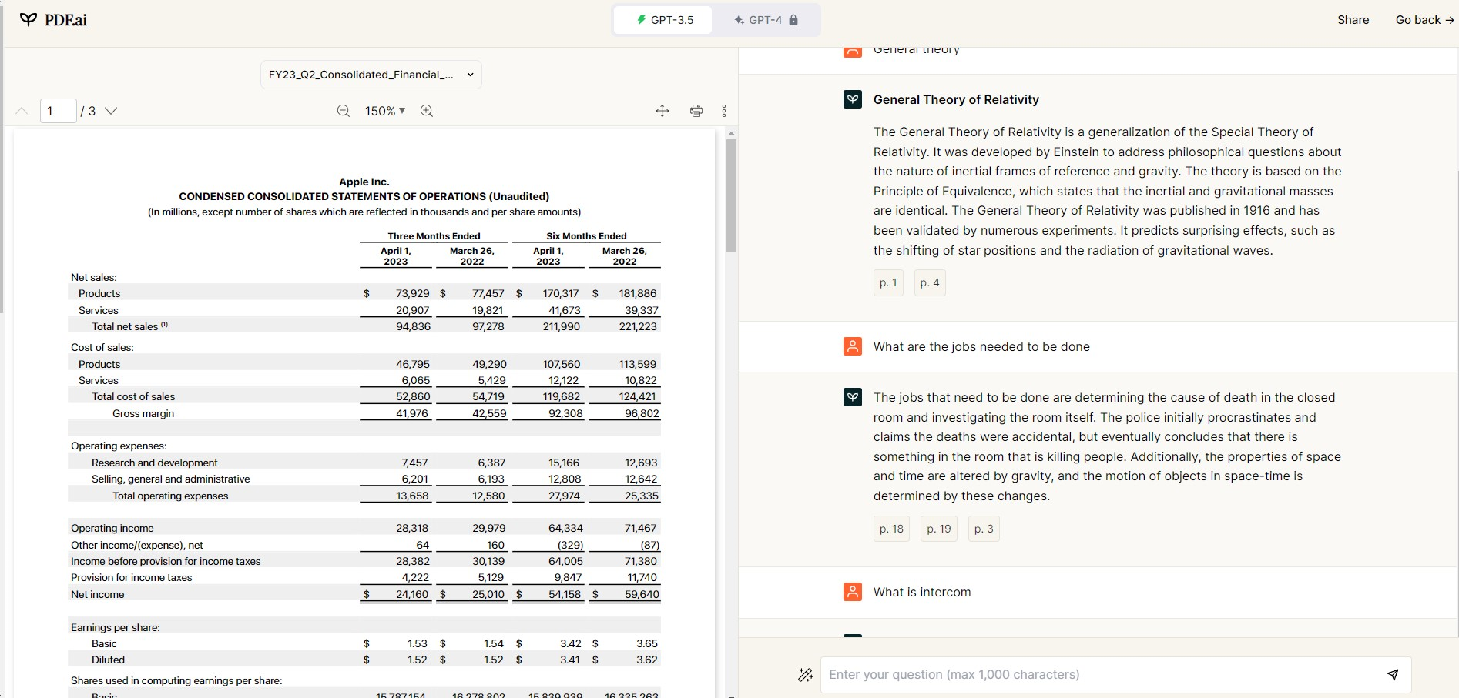Switch model to GPT-3.5

[664, 20]
